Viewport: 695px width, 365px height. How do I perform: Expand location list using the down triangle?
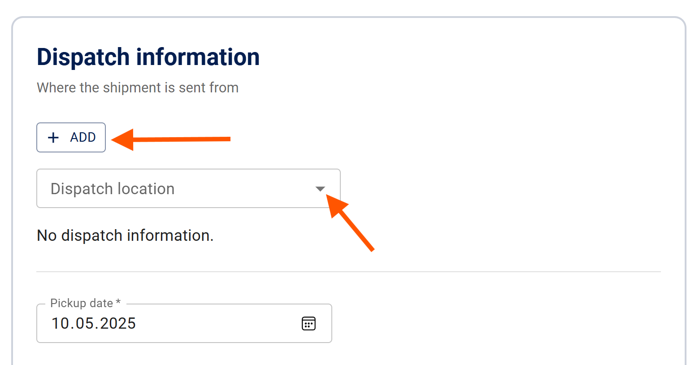[x=320, y=189]
